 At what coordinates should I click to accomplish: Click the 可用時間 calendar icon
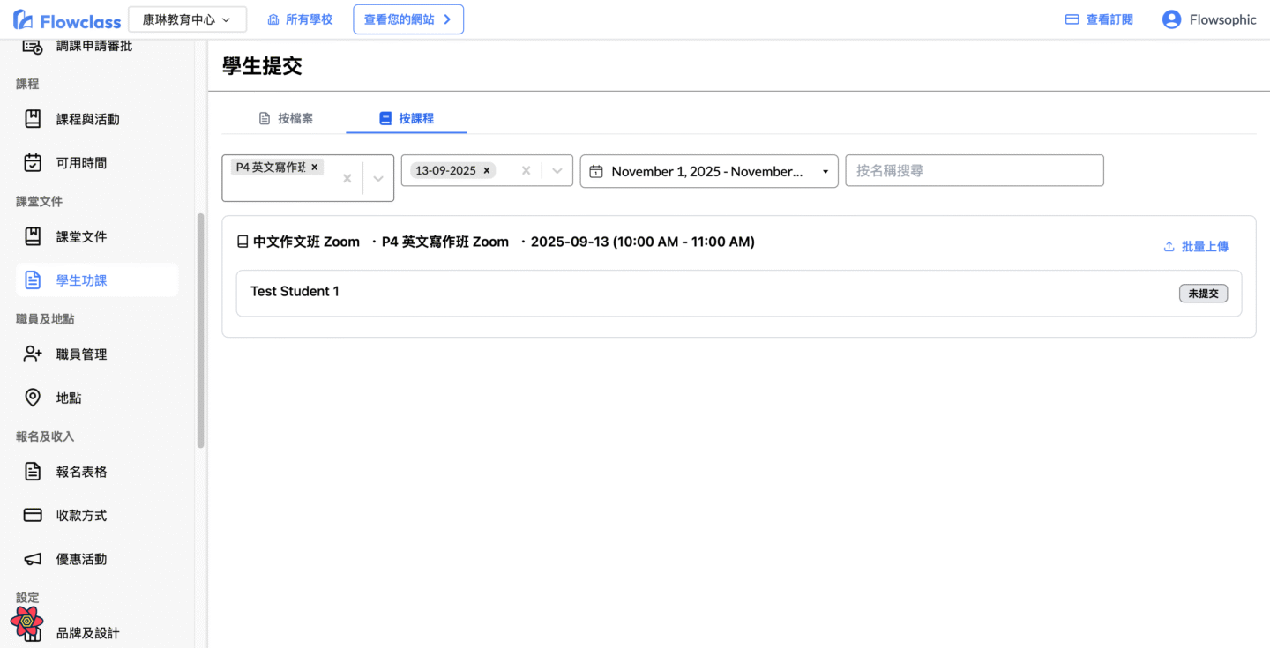33,162
